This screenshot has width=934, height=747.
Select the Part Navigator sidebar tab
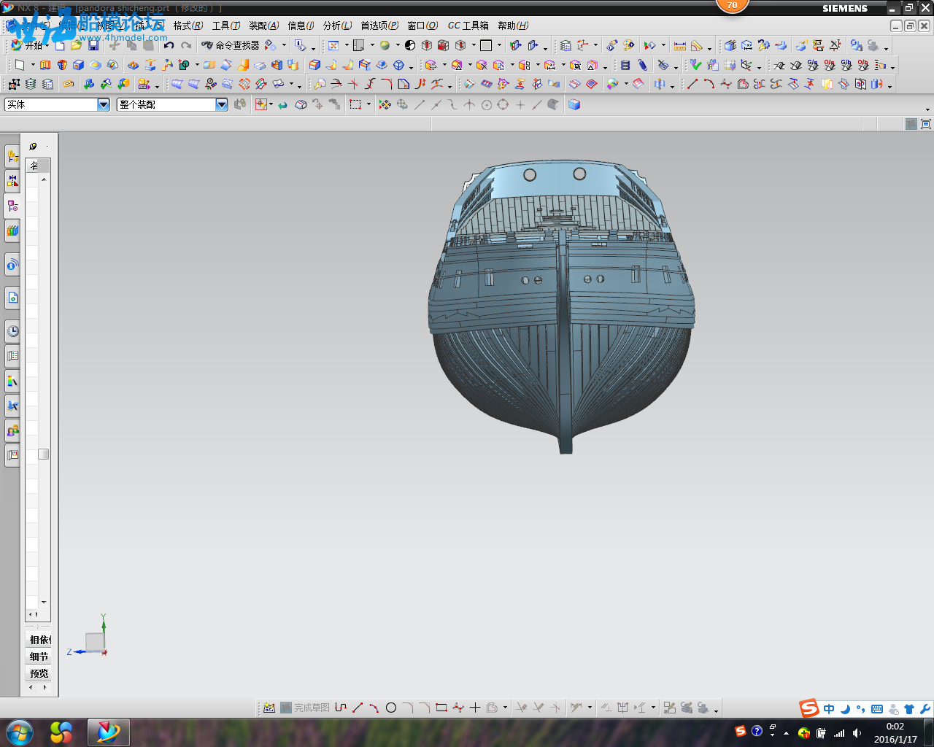[x=12, y=205]
